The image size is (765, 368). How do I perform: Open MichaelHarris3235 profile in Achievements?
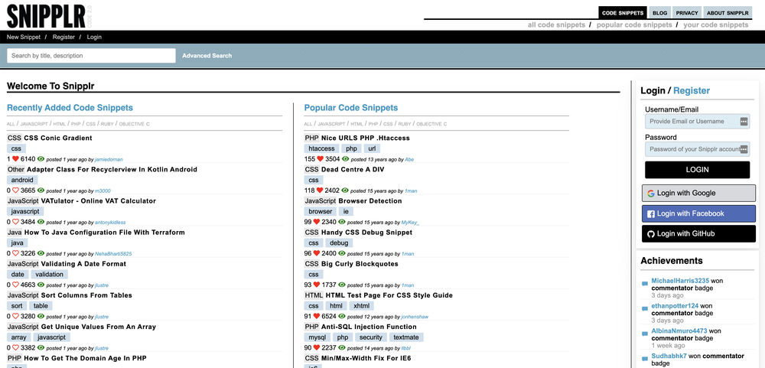coord(680,281)
